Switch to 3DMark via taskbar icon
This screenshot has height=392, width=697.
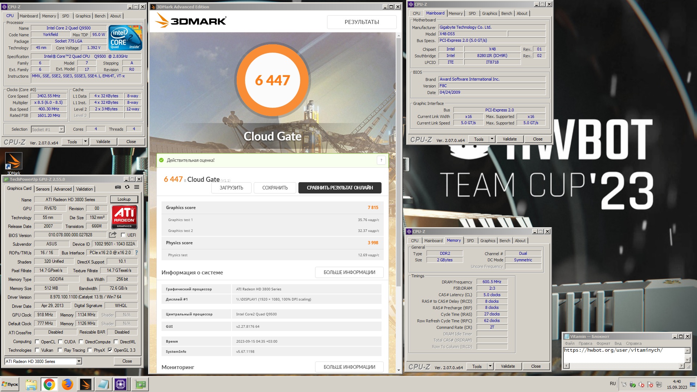click(85, 384)
